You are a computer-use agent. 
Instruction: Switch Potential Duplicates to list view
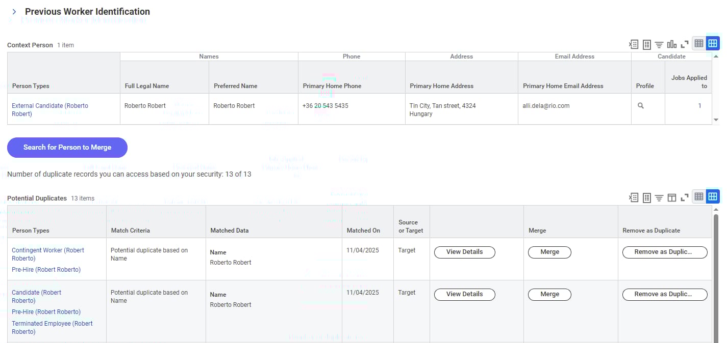click(699, 196)
